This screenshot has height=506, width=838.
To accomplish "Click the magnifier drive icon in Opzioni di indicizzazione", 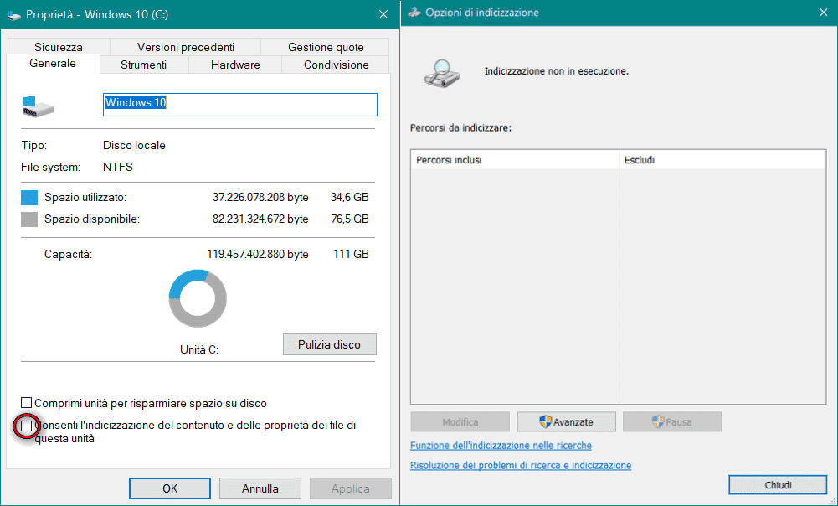I will click(x=442, y=74).
